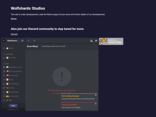
Task: Open pinned messages pin icon
Action: click(x=96, y=41)
